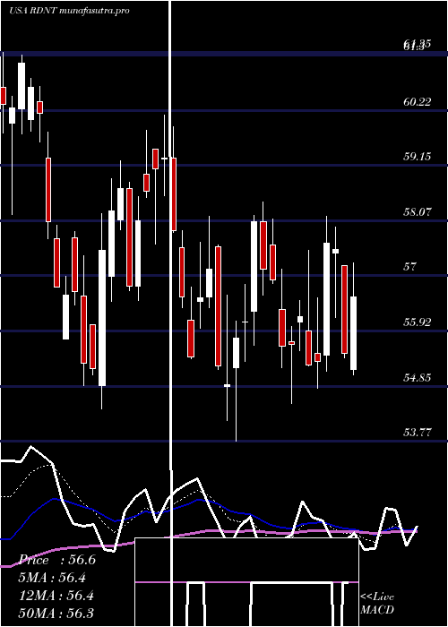Click the 59.15 price axis label
The height and width of the screenshot is (627, 448).
click(x=418, y=157)
